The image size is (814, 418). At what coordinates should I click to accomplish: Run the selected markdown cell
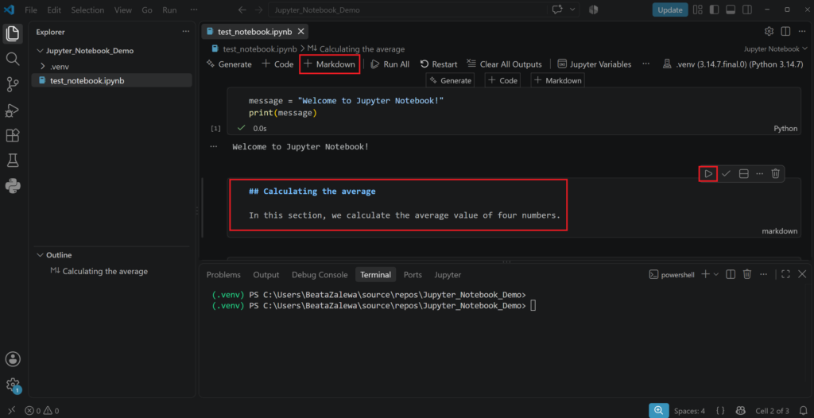[x=708, y=173]
